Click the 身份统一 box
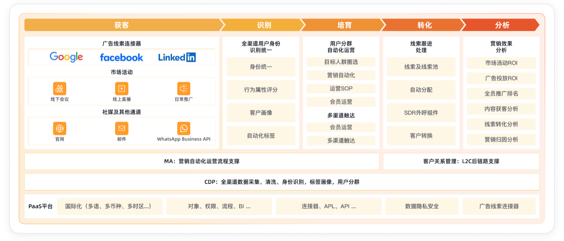564x241 pixels. pos(261,67)
